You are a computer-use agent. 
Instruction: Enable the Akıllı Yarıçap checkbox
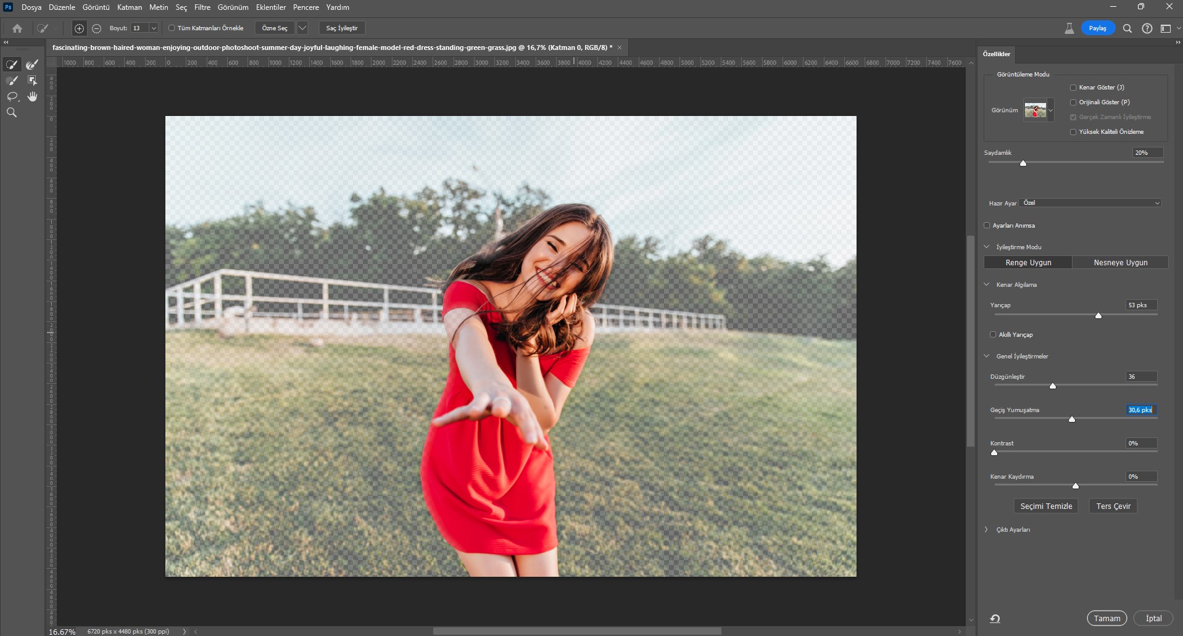[x=993, y=335]
